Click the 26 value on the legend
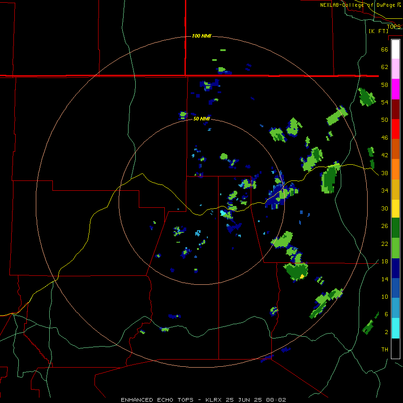This screenshot has height=403, width=403. [385, 226]
